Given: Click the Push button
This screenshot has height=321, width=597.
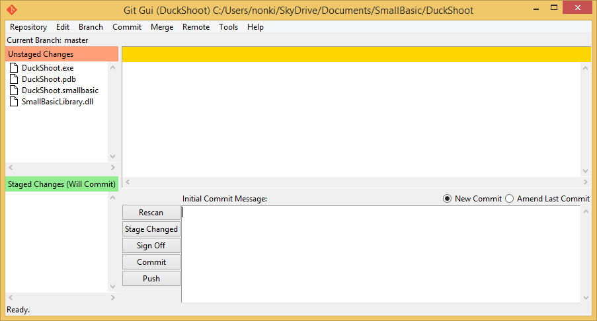Looking at the screenshot, I should click(x=151, y=279).
